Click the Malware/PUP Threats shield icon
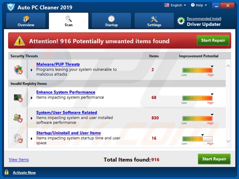Image resolution: width=239 pixels, height=179 pixels. [18, 70]
